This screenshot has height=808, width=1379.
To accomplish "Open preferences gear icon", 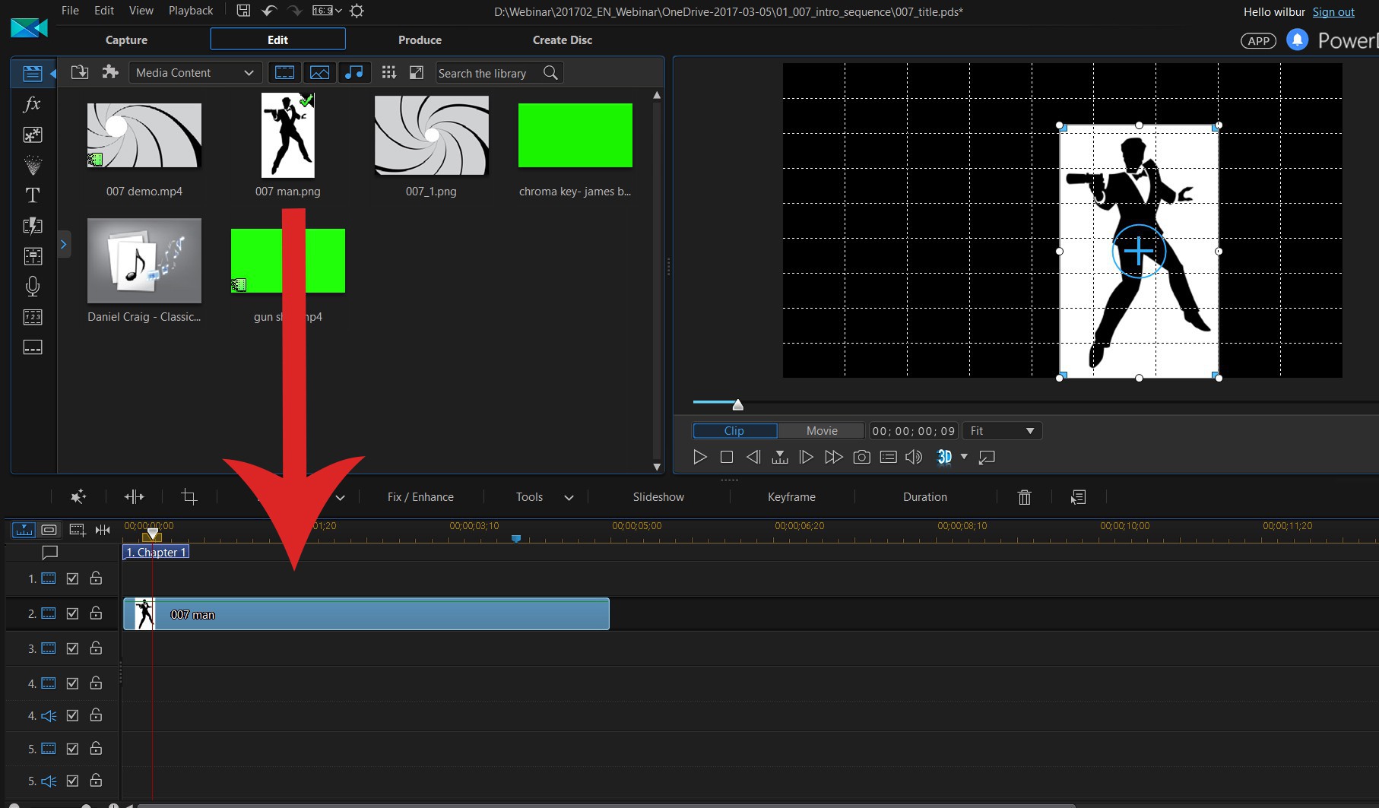I will coord(357,11).
